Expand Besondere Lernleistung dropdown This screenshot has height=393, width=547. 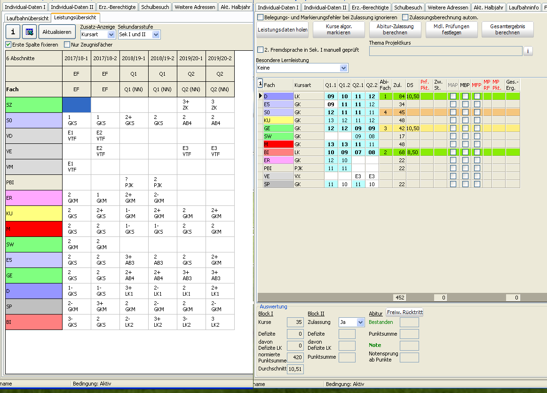click(x=344, y=68)
